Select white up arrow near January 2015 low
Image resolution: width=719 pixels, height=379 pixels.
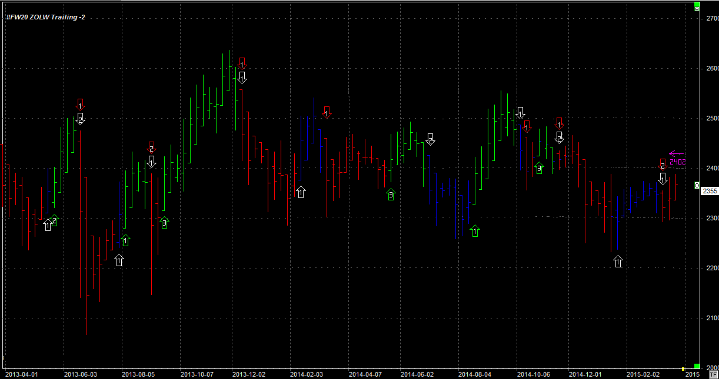(618, 261)
